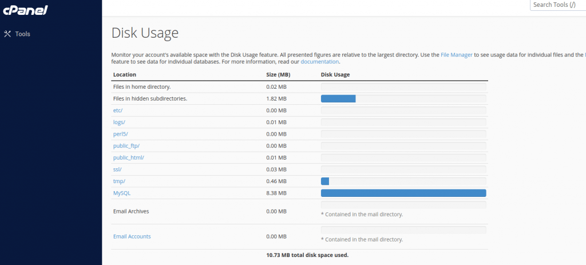The image size is (586, 265).
Task: Open the File Manager link
Action: click(456, 55)
